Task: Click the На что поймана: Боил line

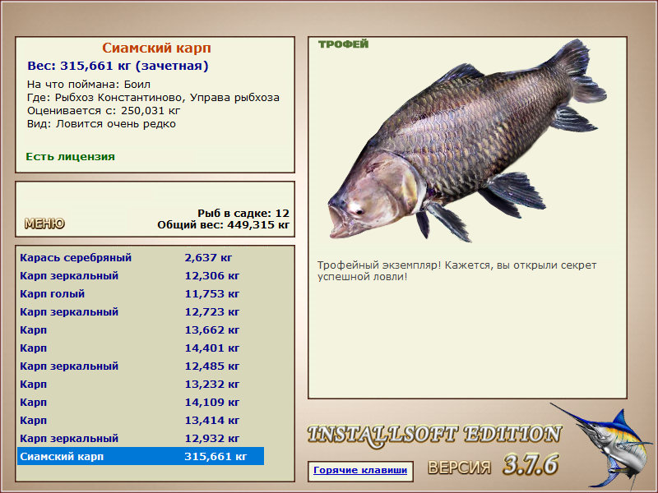Action: tap(89, 85)
